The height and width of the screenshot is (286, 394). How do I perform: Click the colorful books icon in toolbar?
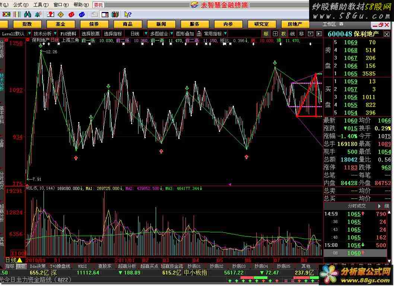pyautogui.click(x=115, y=14)
